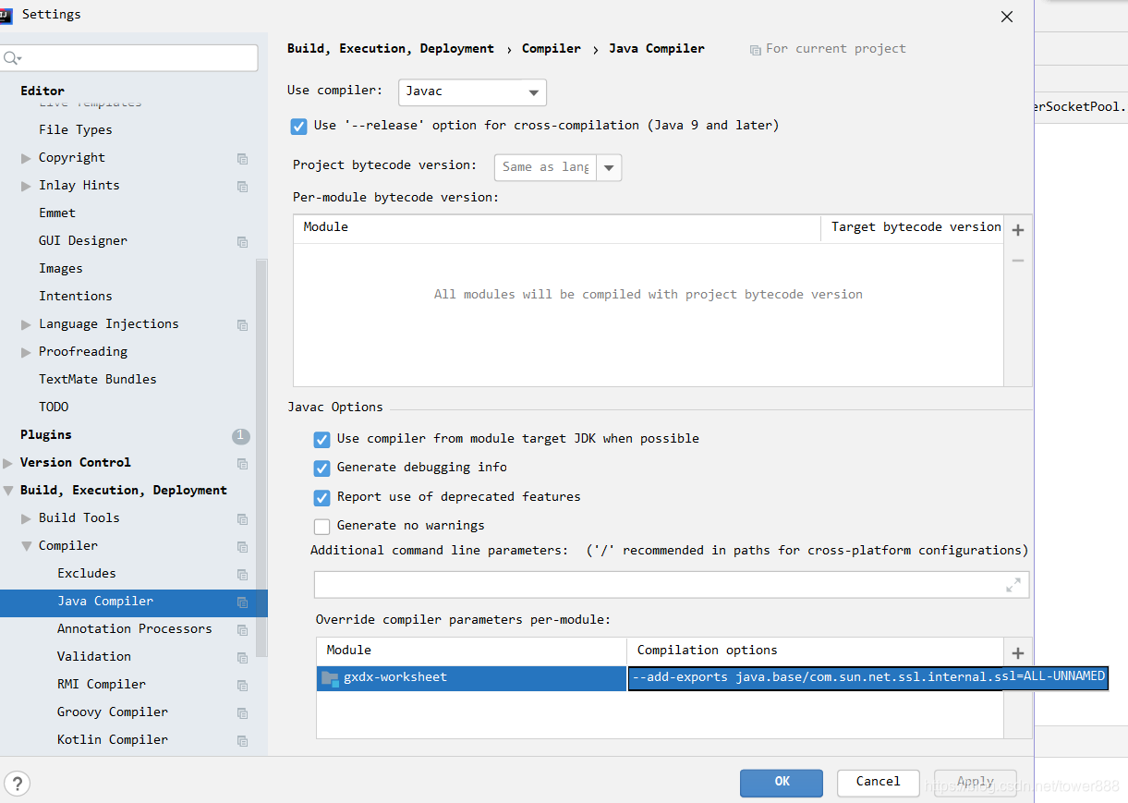Click the project-level icon next to GUI Designer

(x=242, y=241)
